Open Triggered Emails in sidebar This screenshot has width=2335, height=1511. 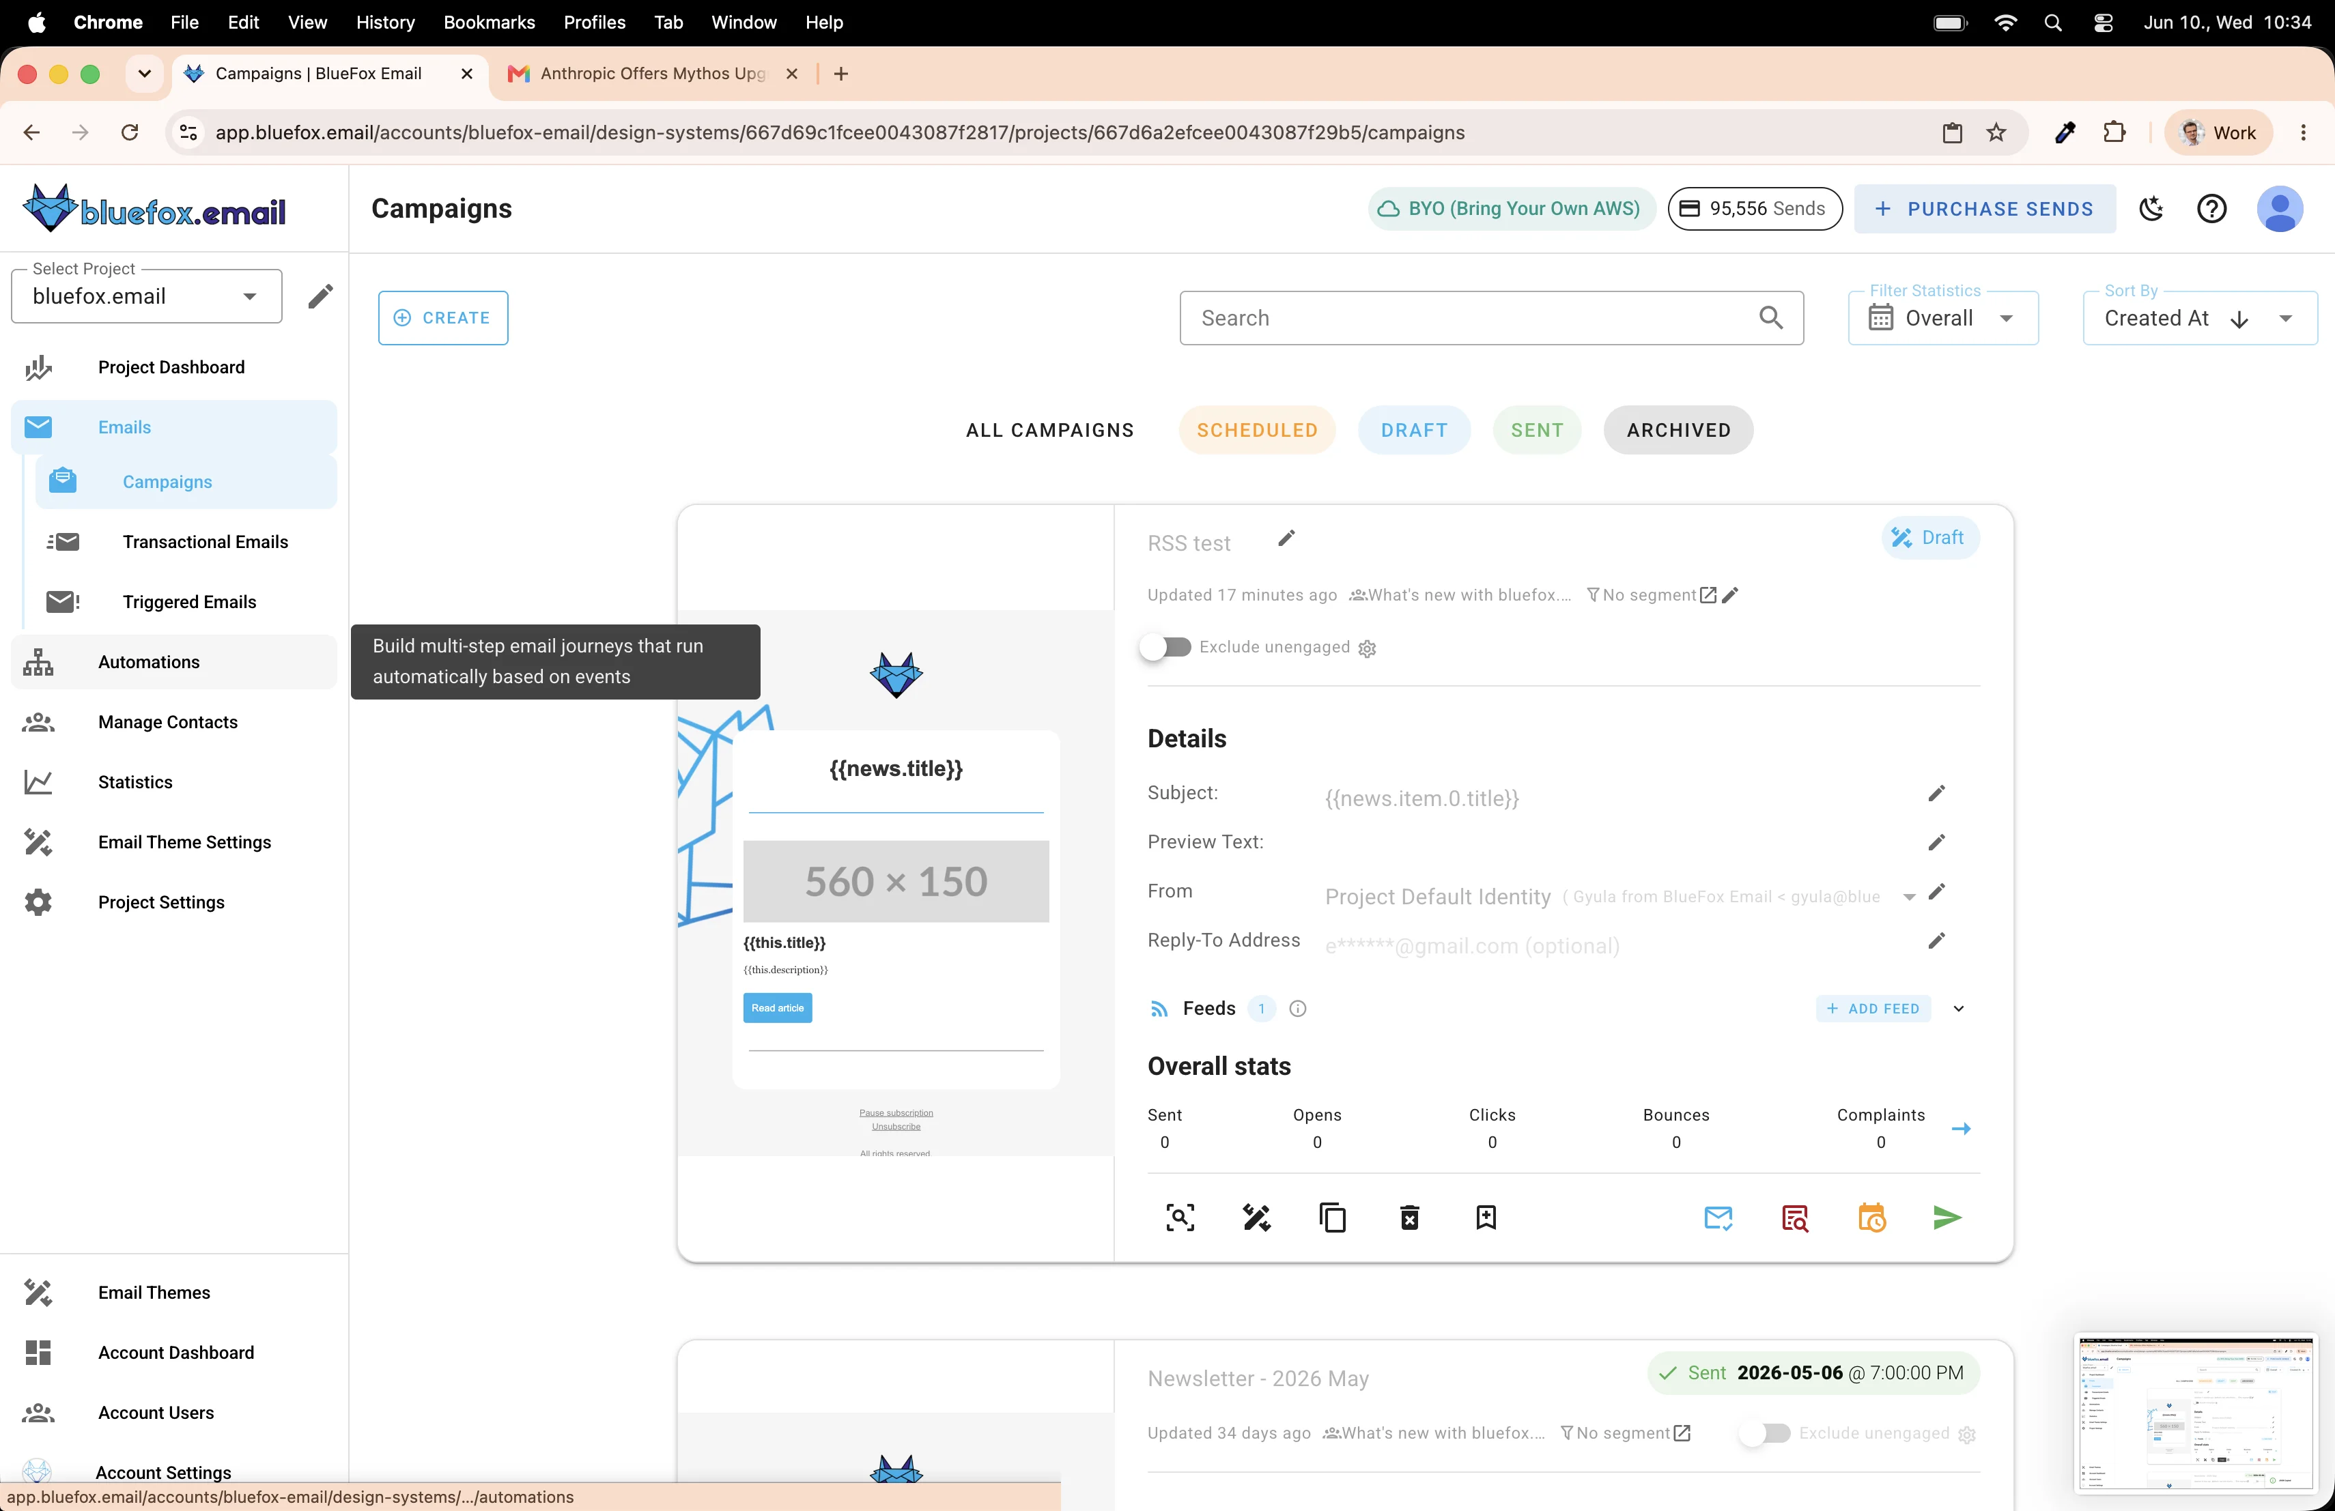click(x=186, y=601)
